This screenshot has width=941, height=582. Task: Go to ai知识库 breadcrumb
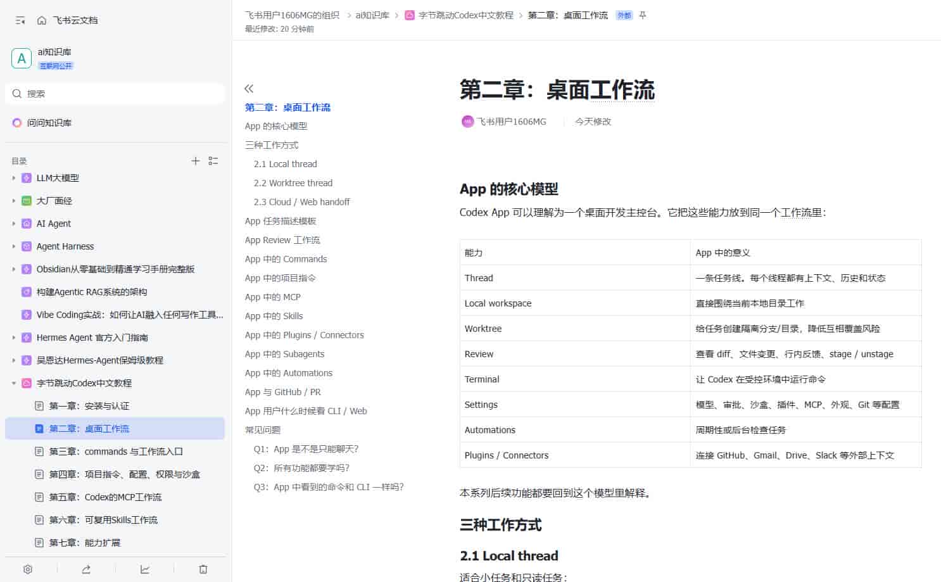(x=372, y=15)
